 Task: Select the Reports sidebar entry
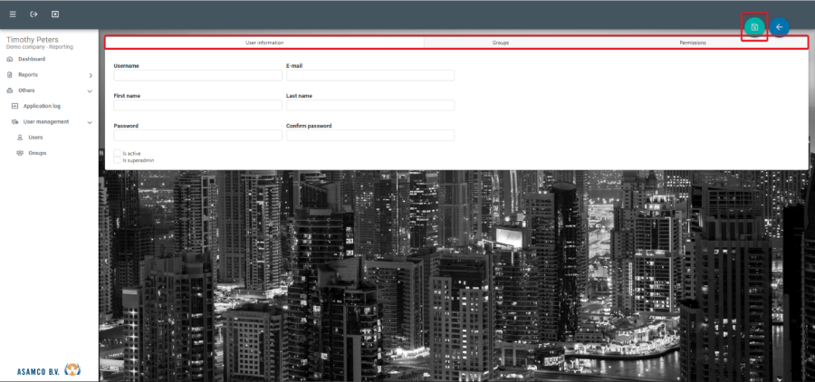click(28, 75)
